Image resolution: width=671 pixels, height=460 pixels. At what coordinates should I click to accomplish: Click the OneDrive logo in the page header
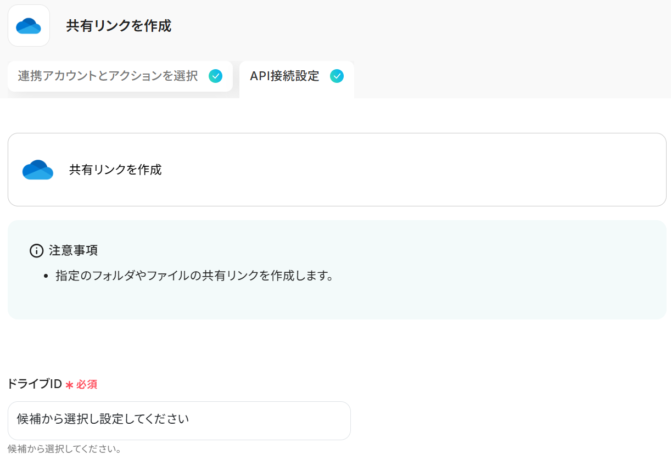(x=29, y=26)
